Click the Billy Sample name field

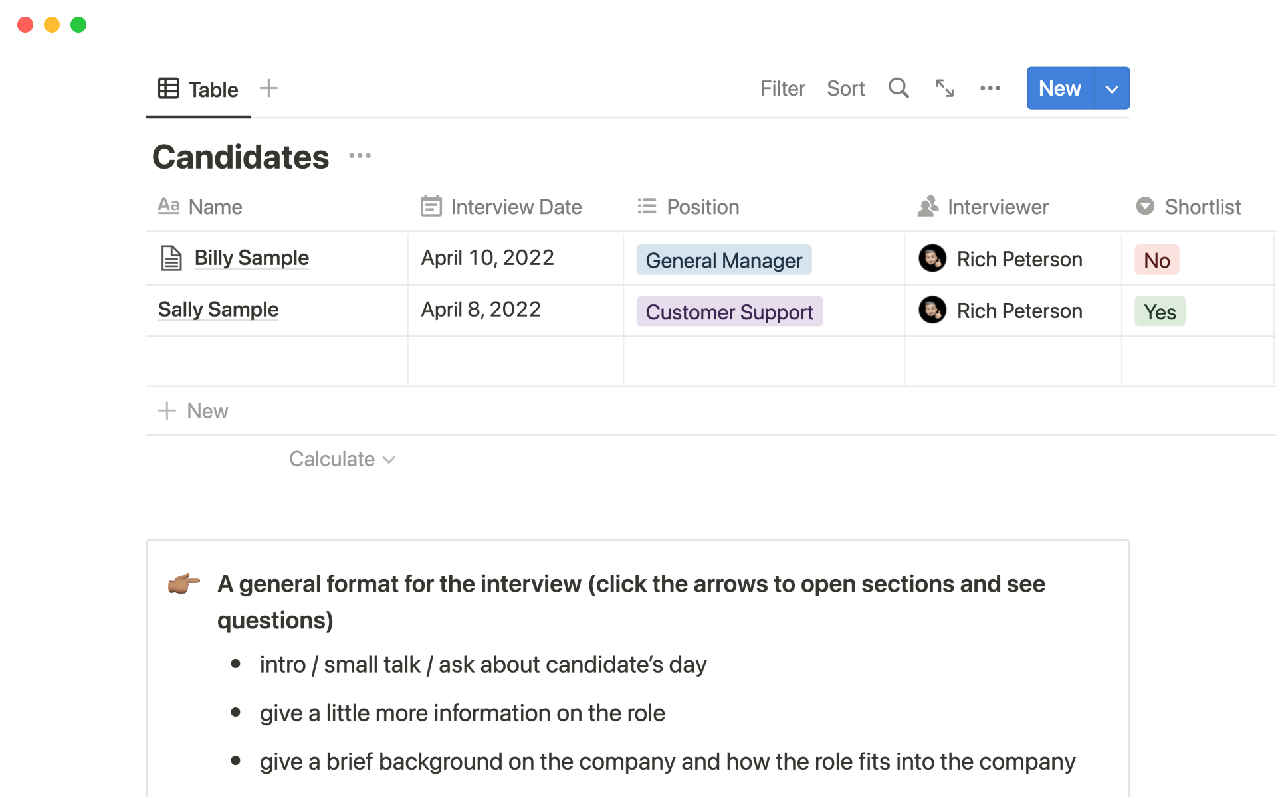tap(251, 259)
